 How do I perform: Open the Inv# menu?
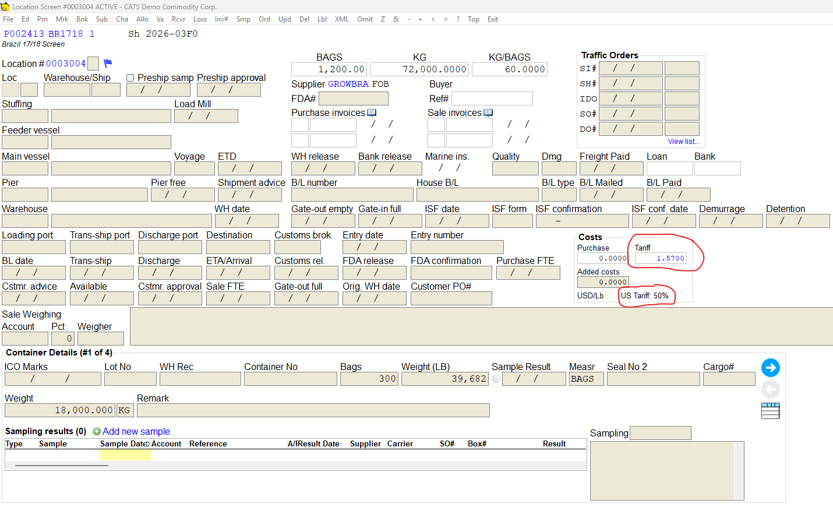point(221,19)
